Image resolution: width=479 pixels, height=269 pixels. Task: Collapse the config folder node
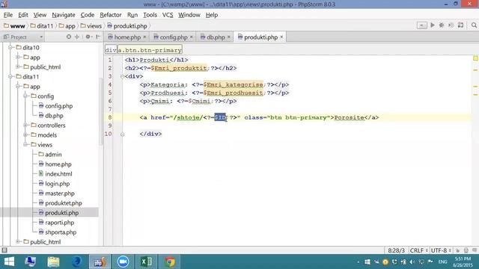point(25,96)
